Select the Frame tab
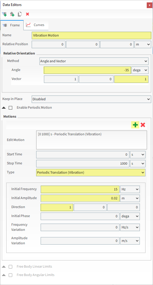Viewport: 153px width, 285px height. (x=12, y=25)
